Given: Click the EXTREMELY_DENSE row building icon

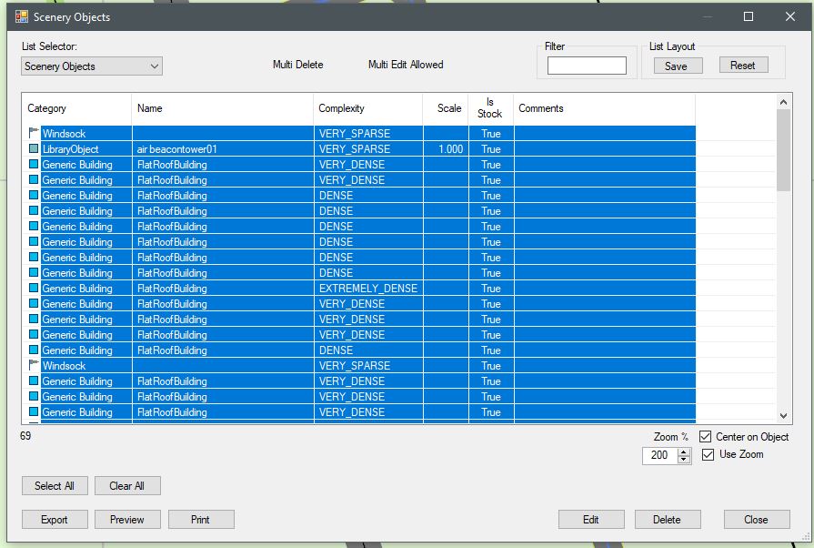Looking at the screenshot, I should [x=34, y=288].
